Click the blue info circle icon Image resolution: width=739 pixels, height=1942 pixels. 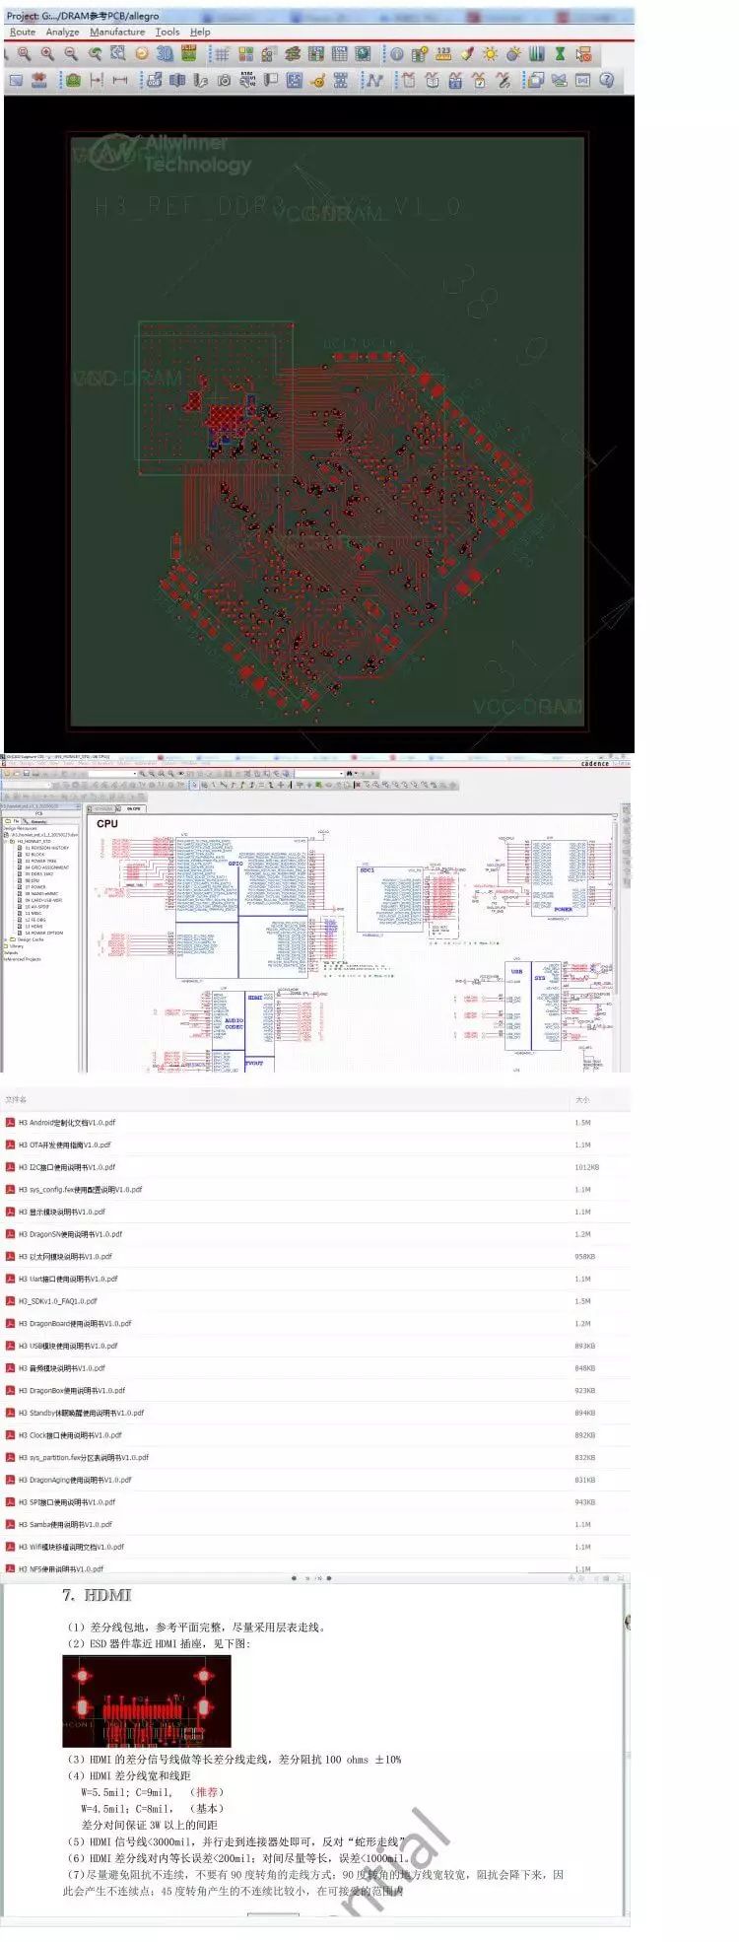(397, 54)
